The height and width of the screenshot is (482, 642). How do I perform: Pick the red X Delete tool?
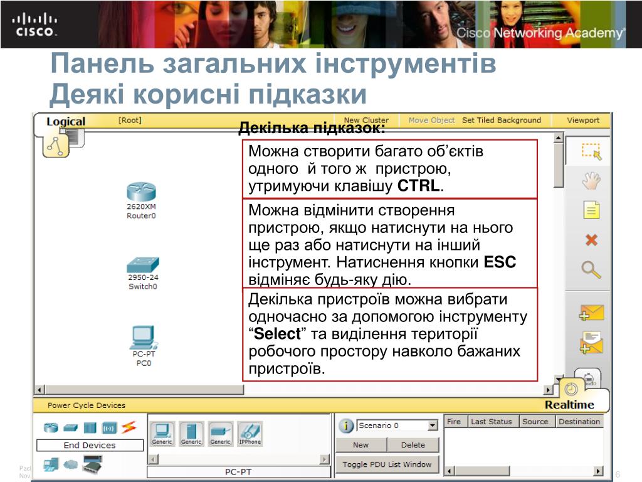591,240
